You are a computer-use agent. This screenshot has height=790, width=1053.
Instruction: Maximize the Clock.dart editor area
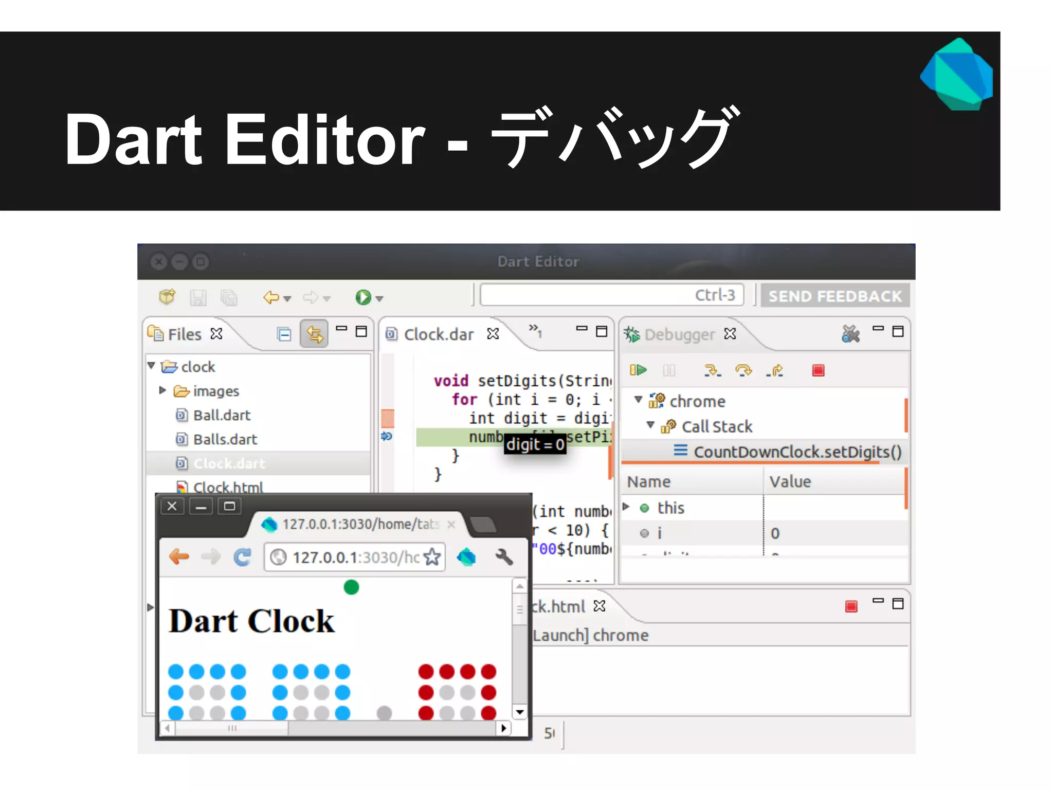point(602,331)
